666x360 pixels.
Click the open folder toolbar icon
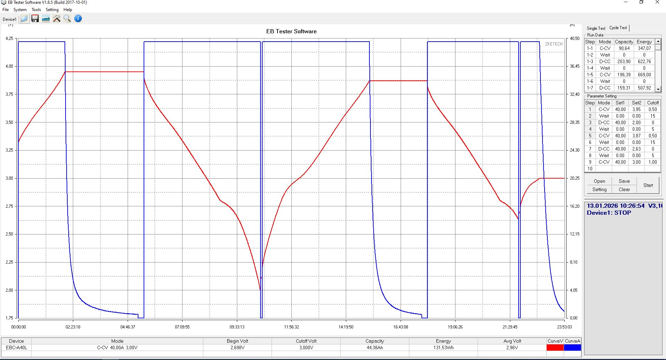pyautogui.click(x=24, y=19)
